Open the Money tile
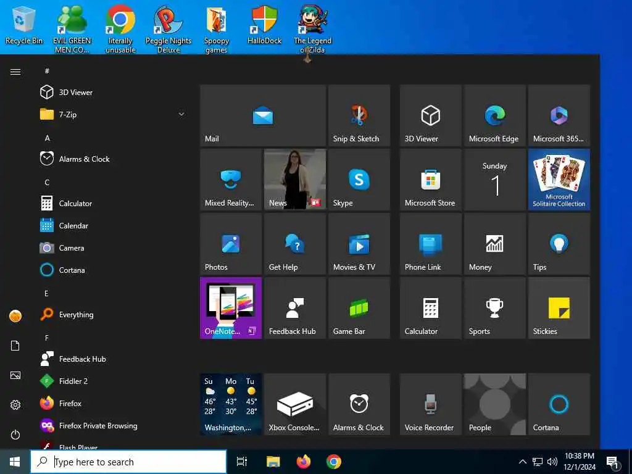Screen dimensions: 632x474 [494, 244]
